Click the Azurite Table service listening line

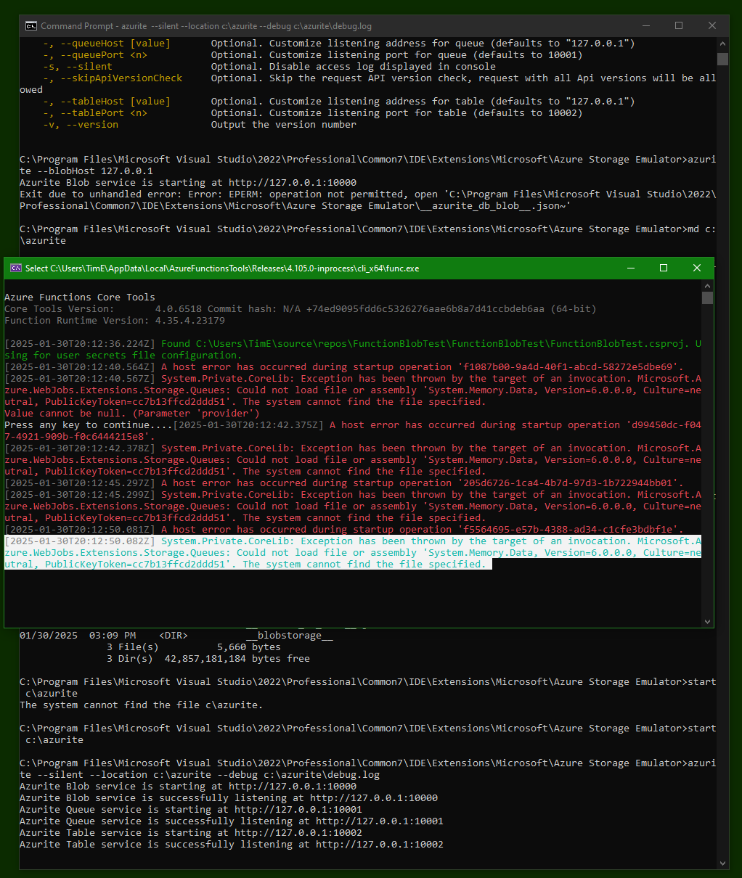click(x=232, y=845)
